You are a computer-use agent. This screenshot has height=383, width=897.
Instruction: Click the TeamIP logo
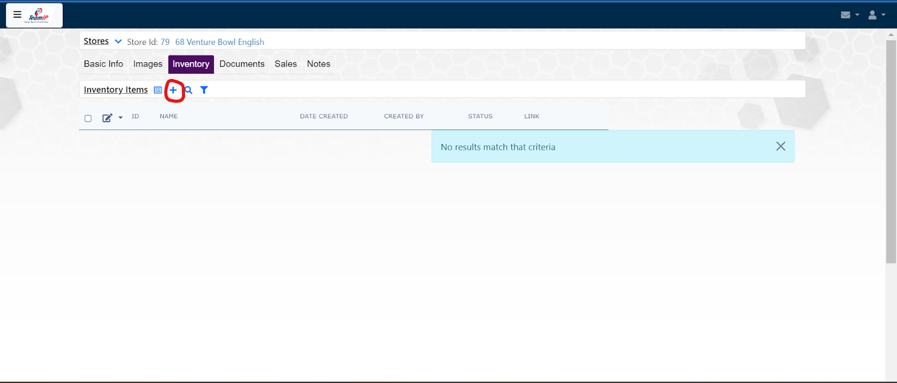[x=39, y=16]
